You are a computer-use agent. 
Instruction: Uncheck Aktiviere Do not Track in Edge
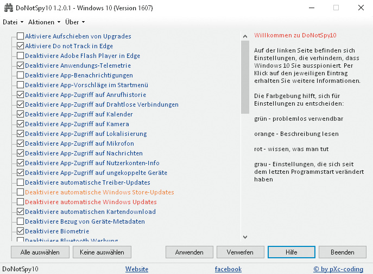[20, 46]
